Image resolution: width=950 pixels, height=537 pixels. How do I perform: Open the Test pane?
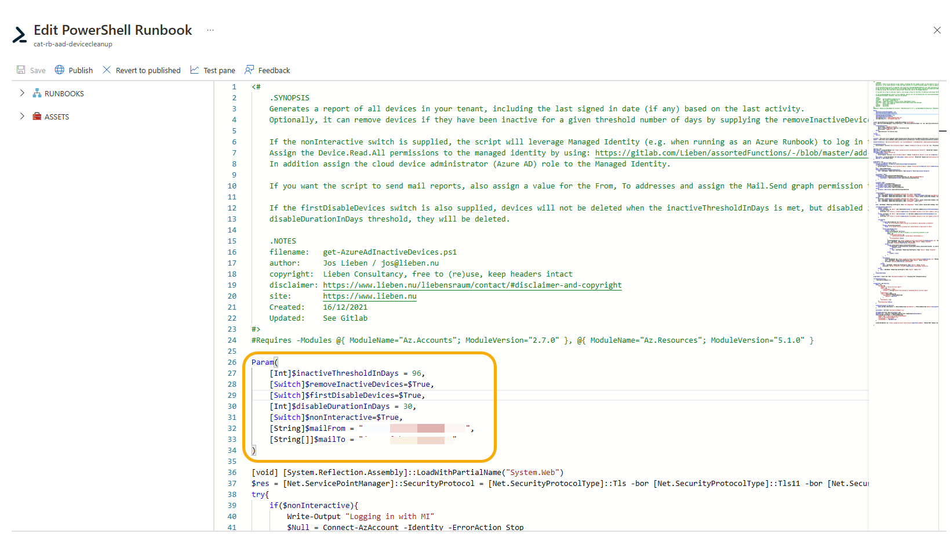click(x=195, y=70)
